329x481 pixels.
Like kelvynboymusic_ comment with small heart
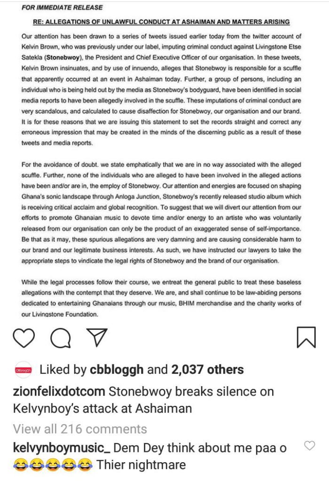[x=309, y=446]
